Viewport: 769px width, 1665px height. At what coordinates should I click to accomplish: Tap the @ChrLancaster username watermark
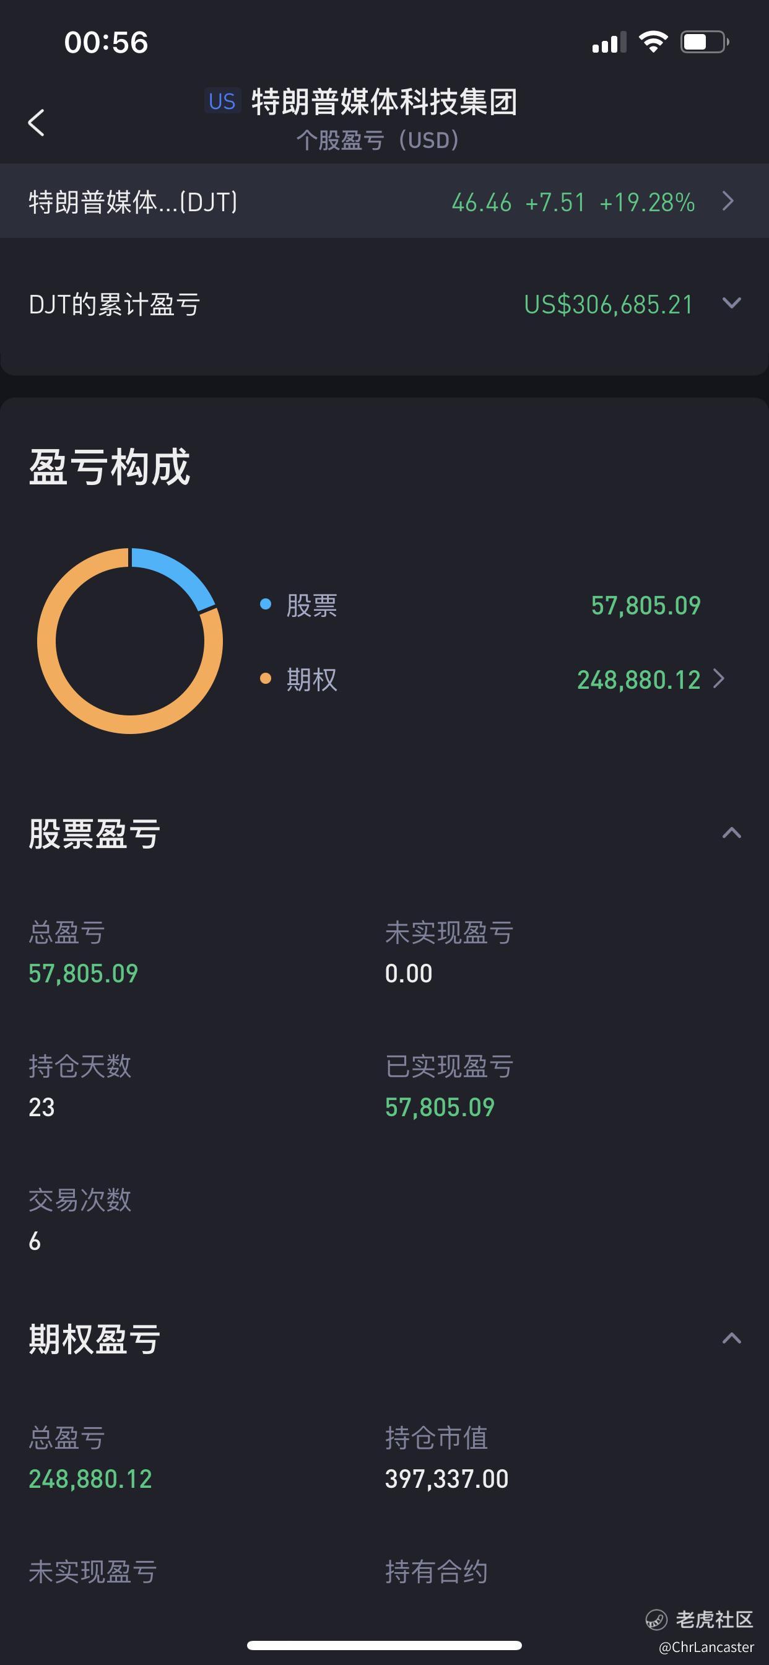click(706, 1647)
